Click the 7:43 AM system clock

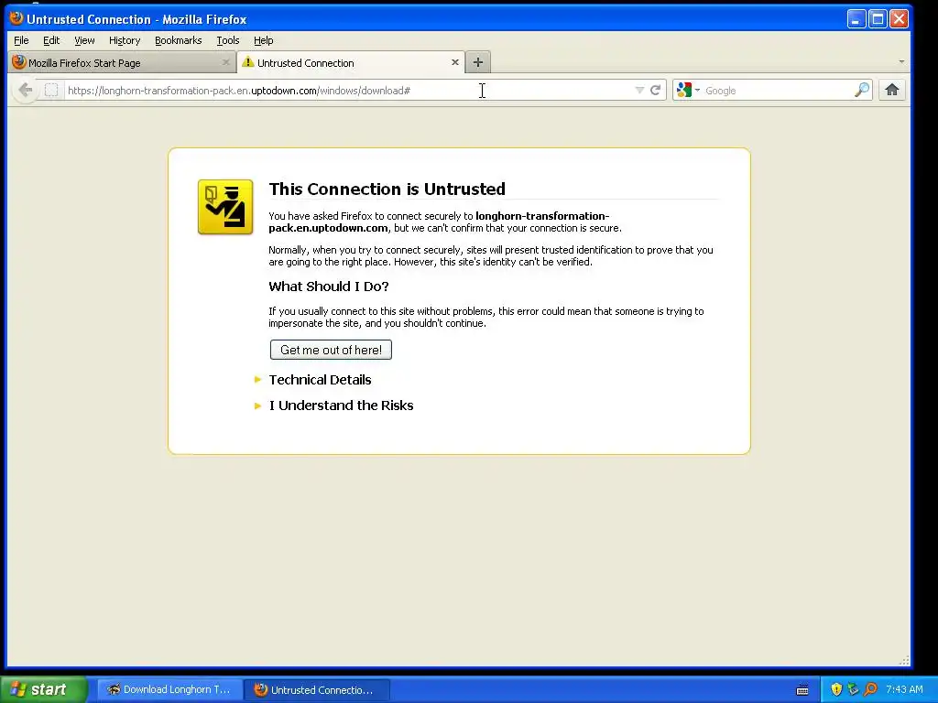pos(904,689)
